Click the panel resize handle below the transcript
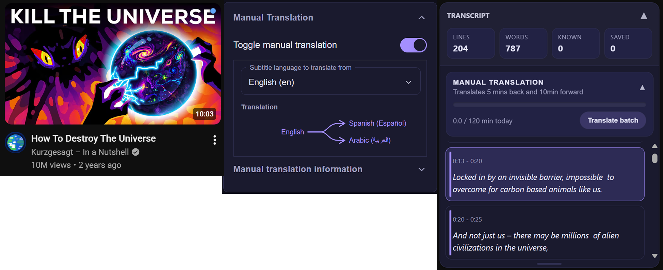Screen dimensions: 663x270 (549, 264)
